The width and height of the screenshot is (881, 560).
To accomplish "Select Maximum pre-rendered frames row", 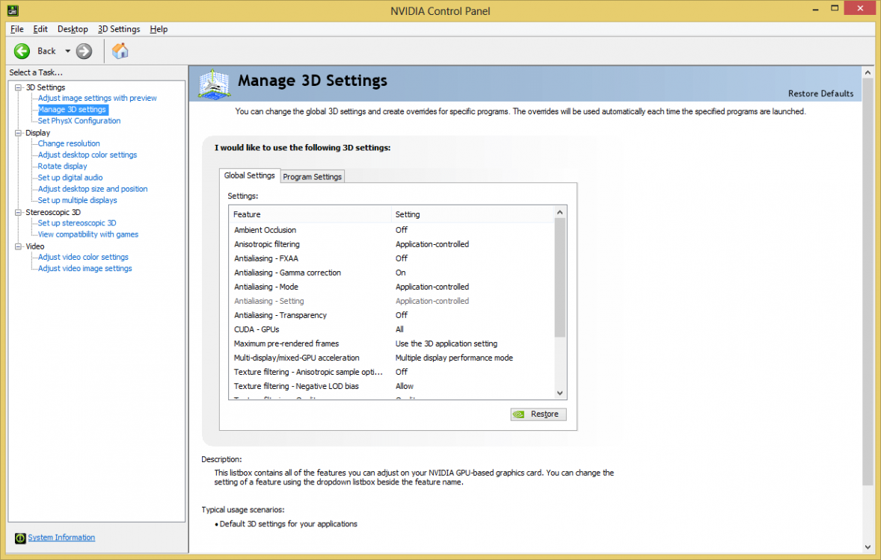I will click(x=392, y=343).
